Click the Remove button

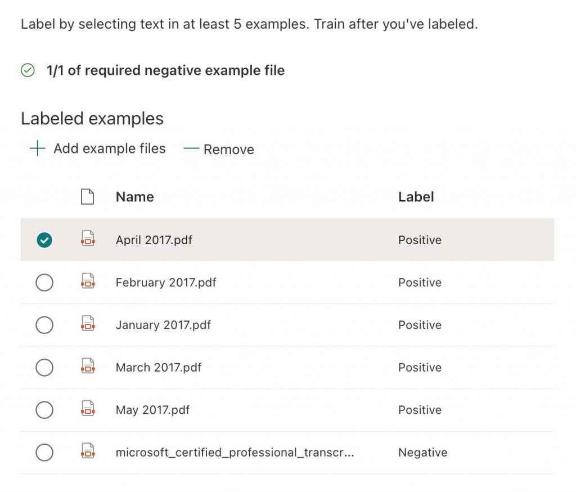228,149
